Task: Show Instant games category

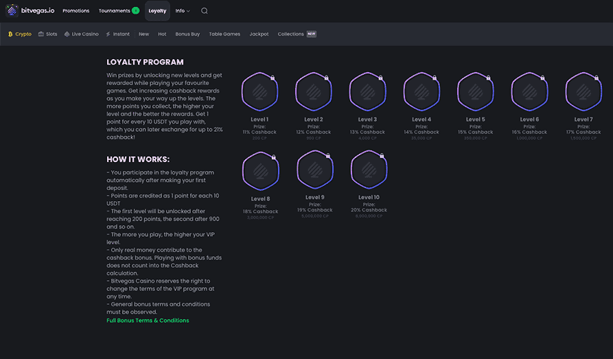Action: (x=118, y=34)
